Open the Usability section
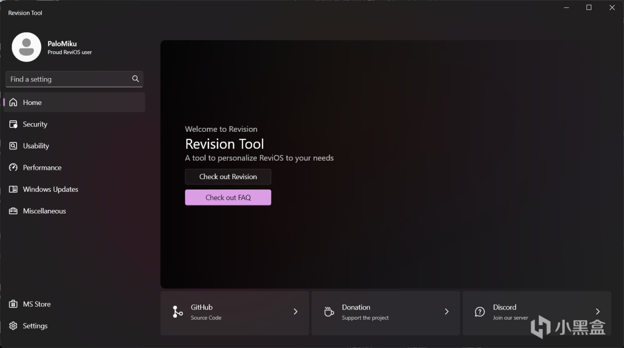This screenshot has height=348, width=624. coord(36,146)
